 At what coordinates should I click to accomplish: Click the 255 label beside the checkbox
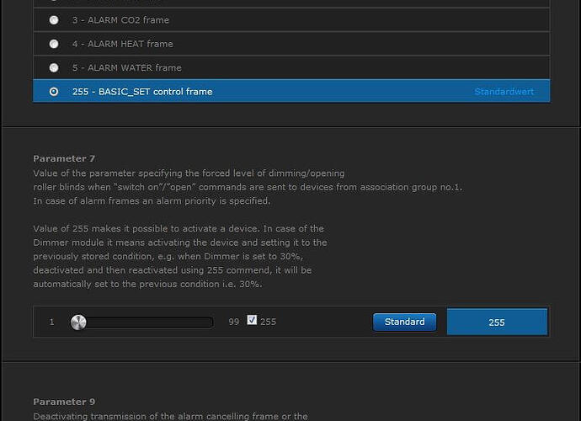(x=269, y=322)
